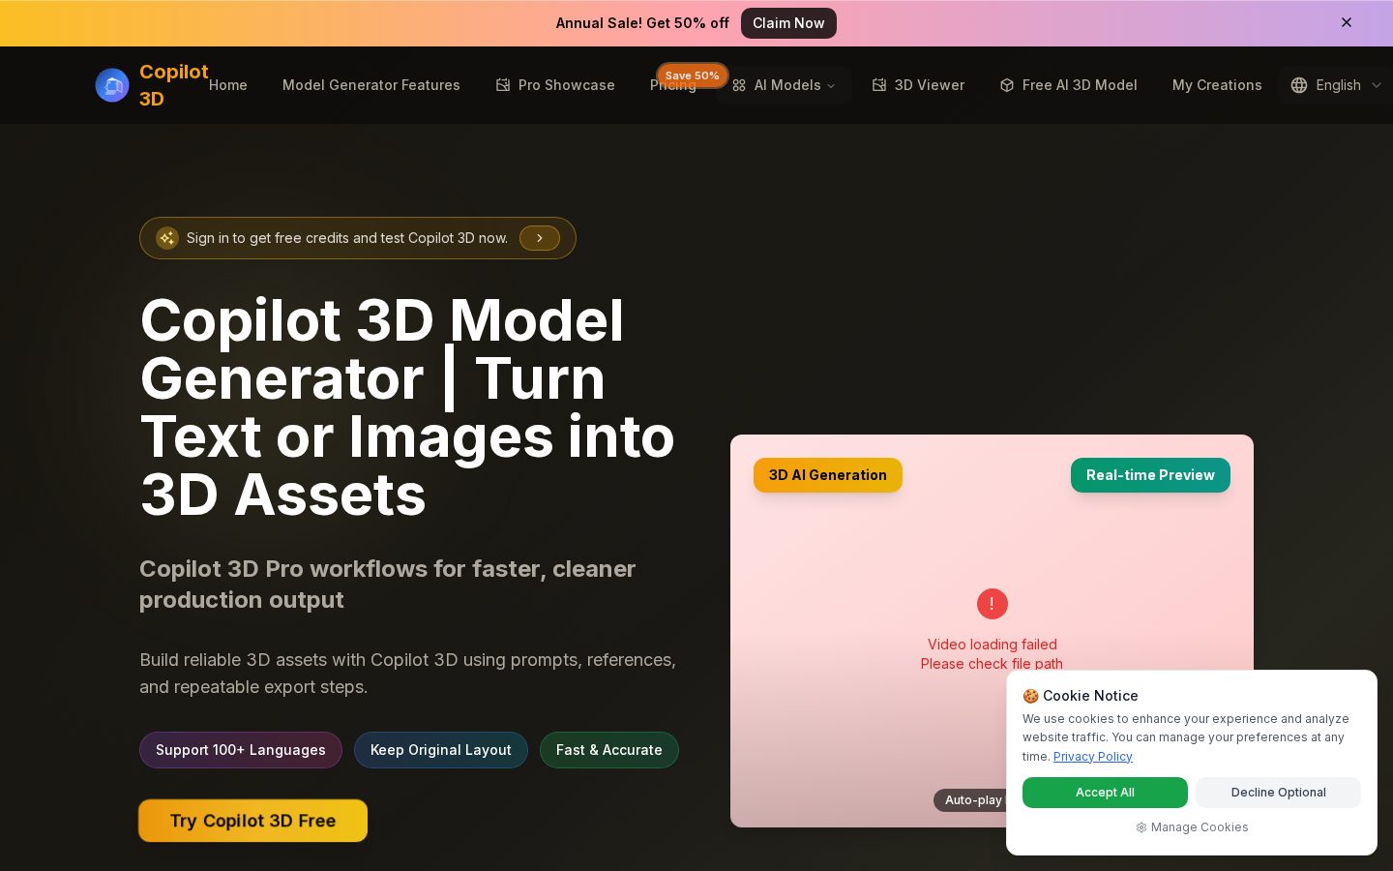Viewport: 1393px width, 871px height.
Task: Click the main headline Copilot 3D Model Generator
Action: click(x=407, y=406)
